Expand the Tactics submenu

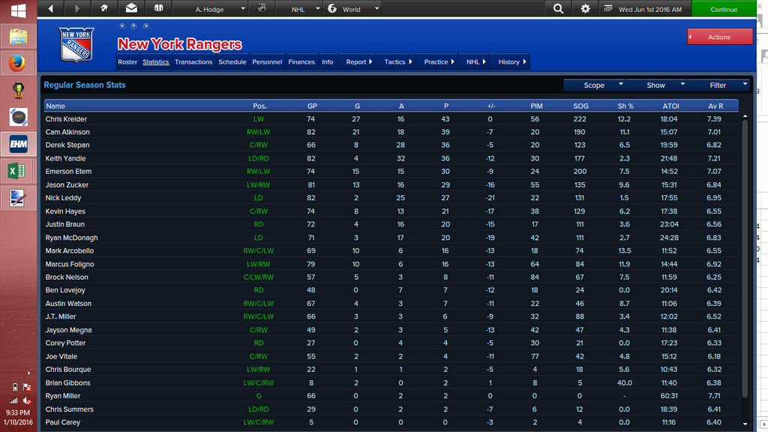click(x=396, y=61)
